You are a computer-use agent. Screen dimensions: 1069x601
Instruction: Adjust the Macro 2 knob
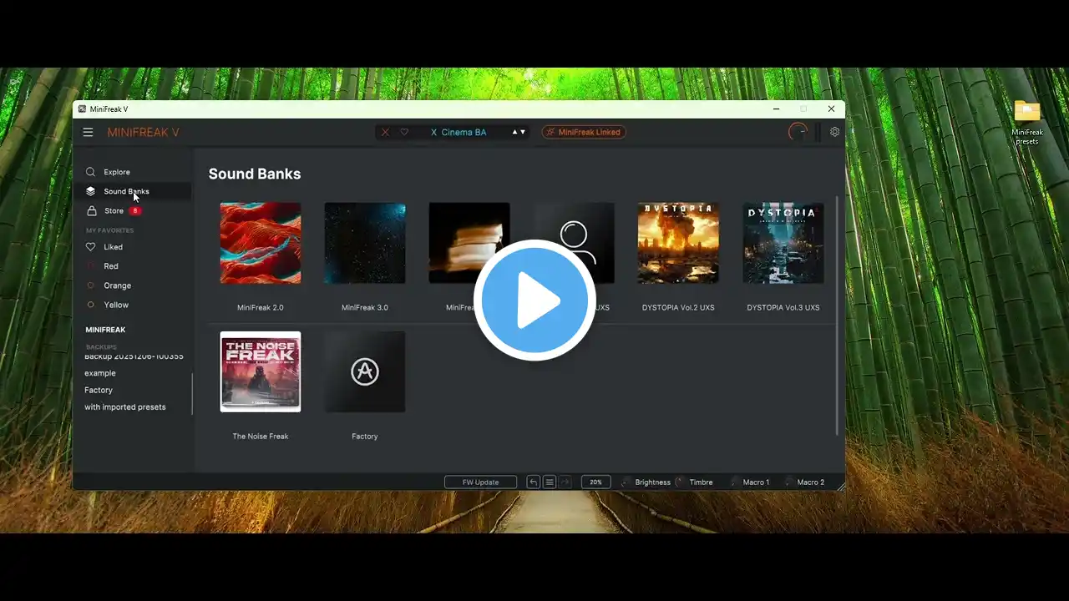pyautogui.click(x=788, y=482)
